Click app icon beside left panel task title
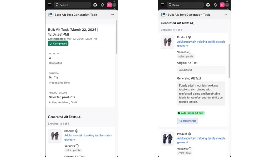Image resolution: width=279 pixels, height=157 pixels. [x=50, y=15]
